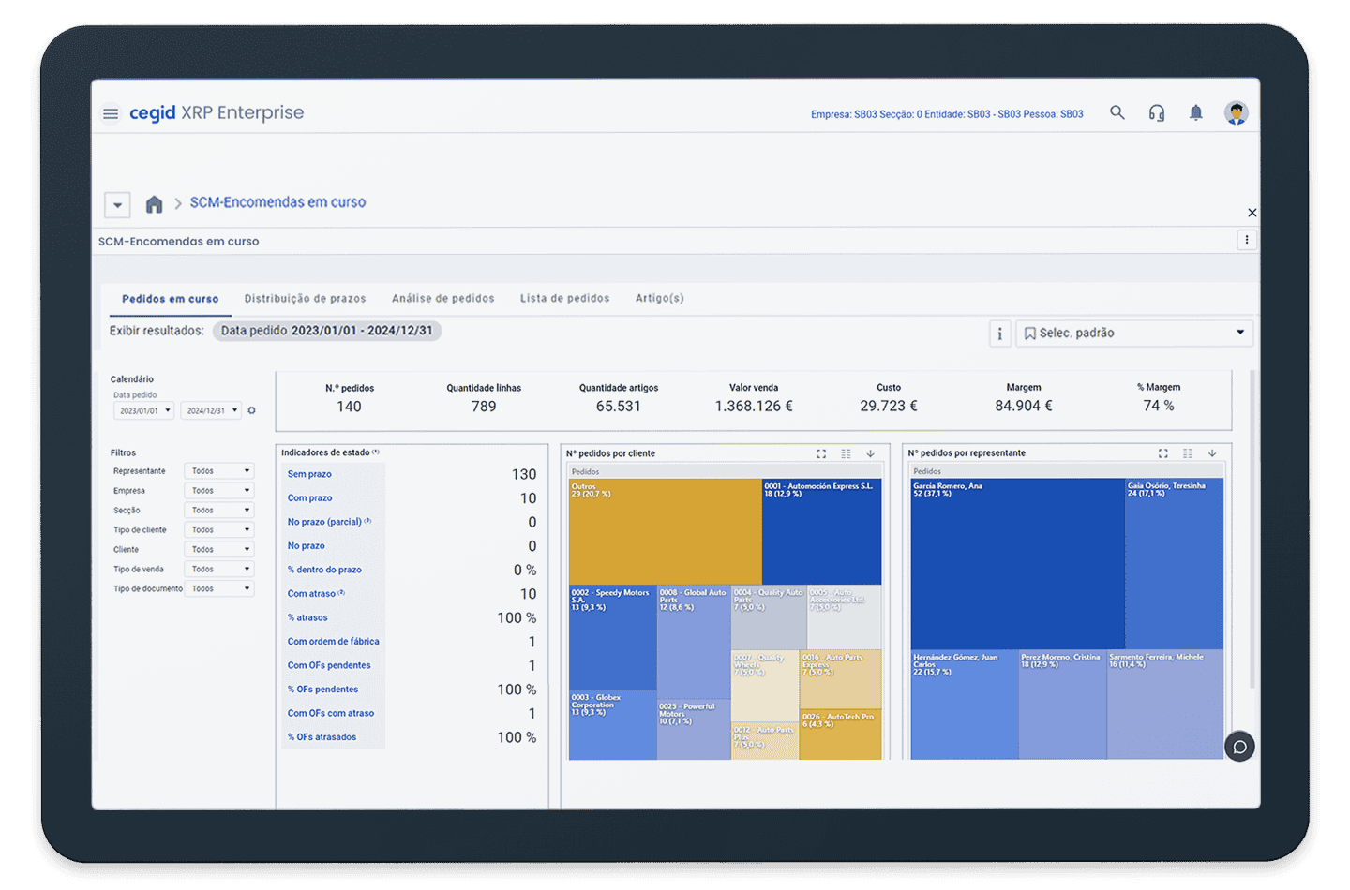Switch to Distribuição de prazos tab
Viewport: 1350px width, 890px height.
(x=305, y=299)
